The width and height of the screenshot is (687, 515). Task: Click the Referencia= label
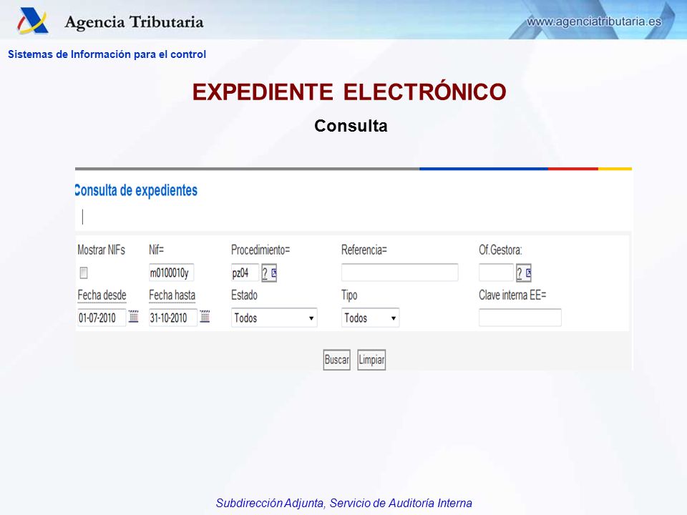[x=364, y=250]
